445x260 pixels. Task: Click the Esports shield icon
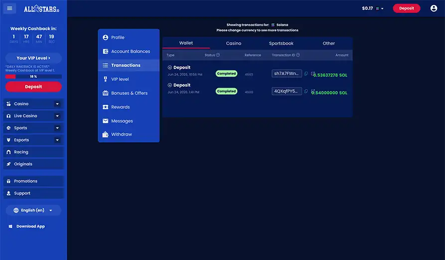pyautogui.click(x=8, y=140)
